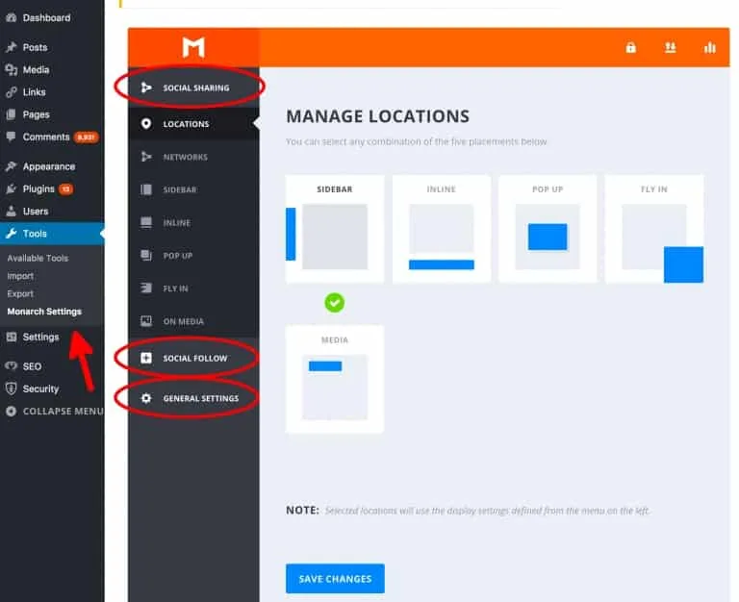Open the On Media settings tab label
This screenshot has width=739, height=602.
pyautogui.click(x=184, y=321)
